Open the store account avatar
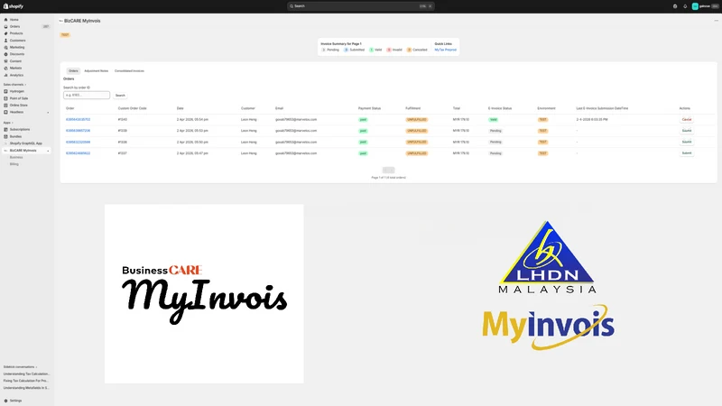 [x=695, y=6]
